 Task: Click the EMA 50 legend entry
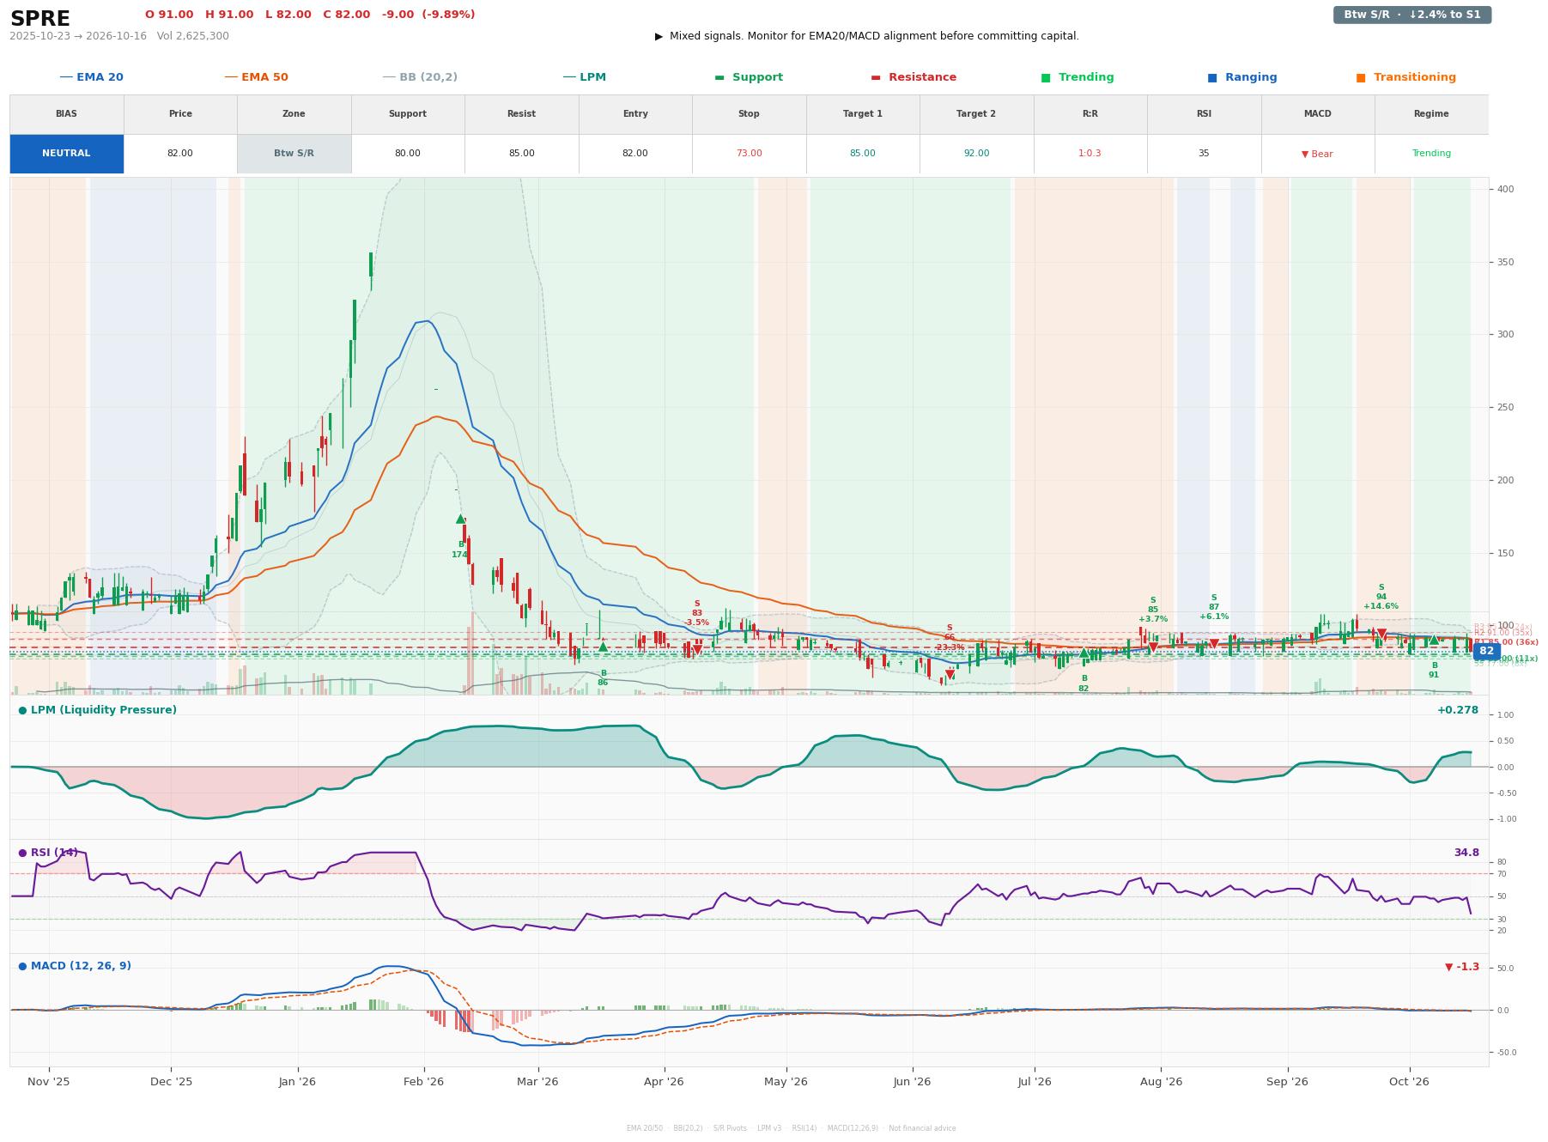256,77
